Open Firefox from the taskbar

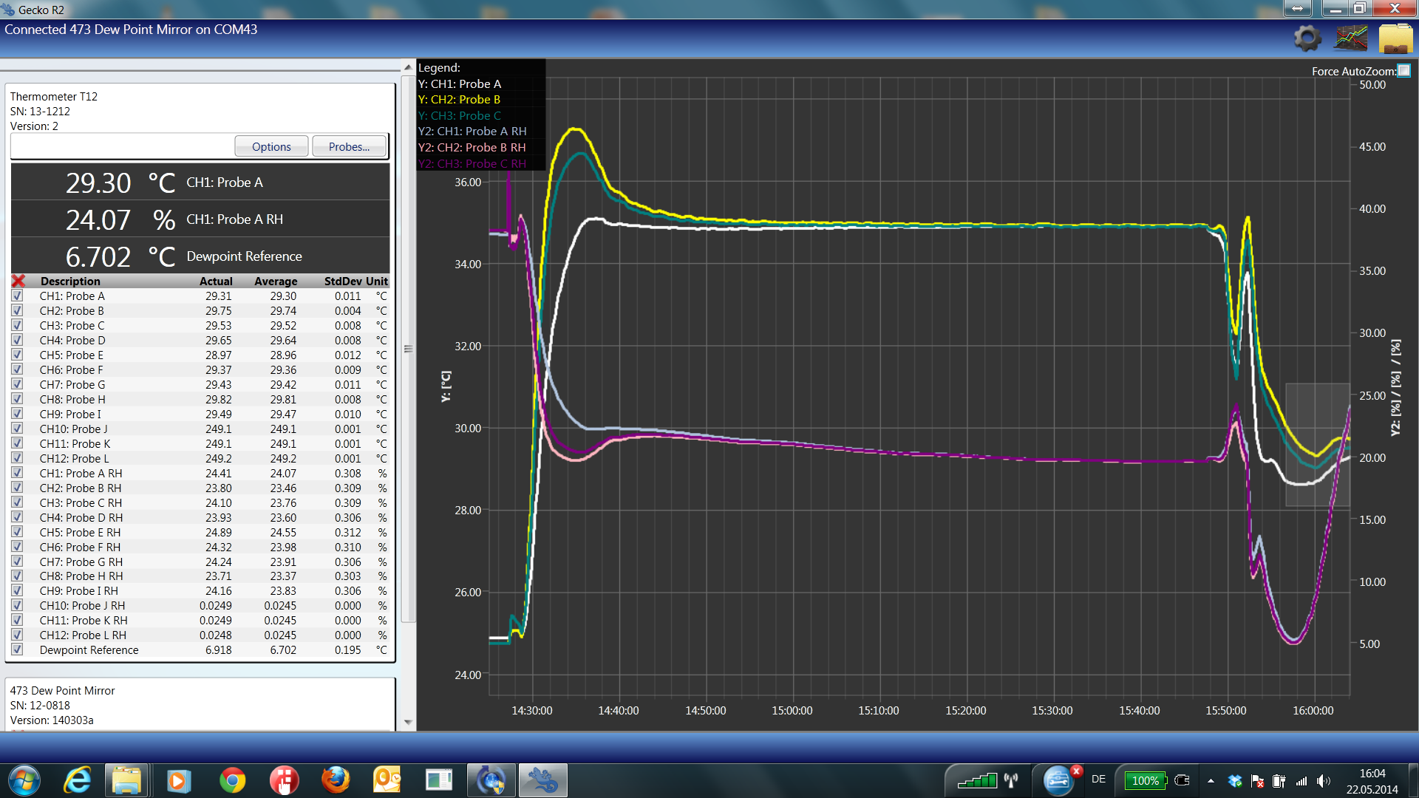click(x=336, y=780)
